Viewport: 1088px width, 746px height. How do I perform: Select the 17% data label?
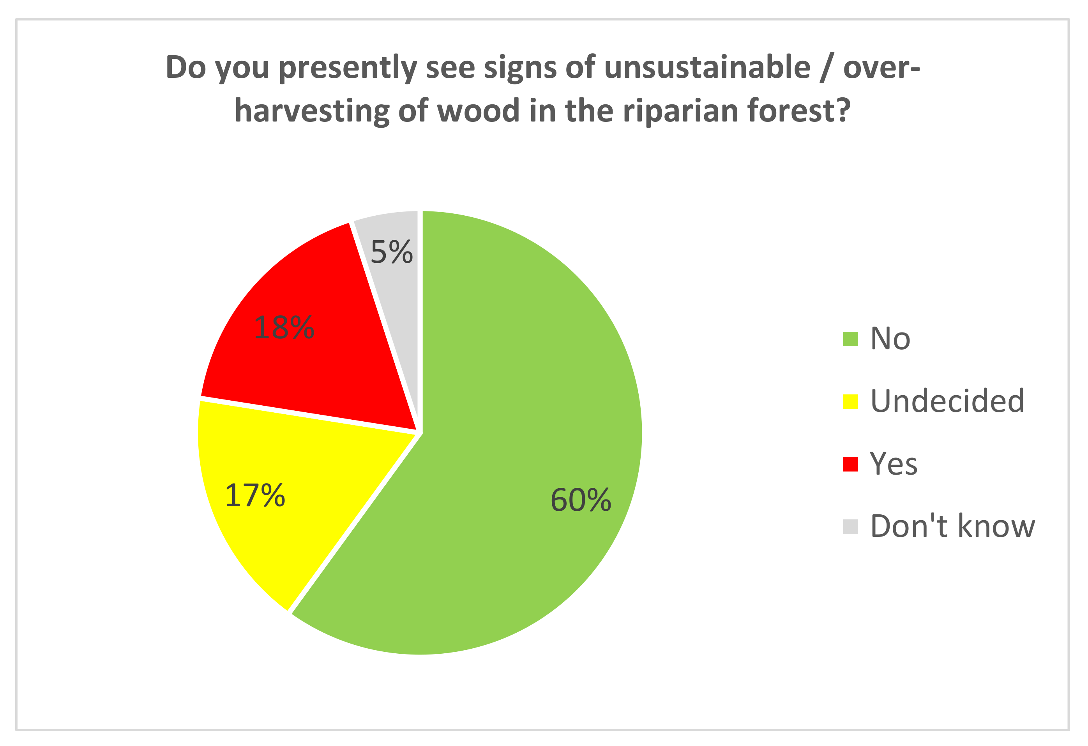255,495
